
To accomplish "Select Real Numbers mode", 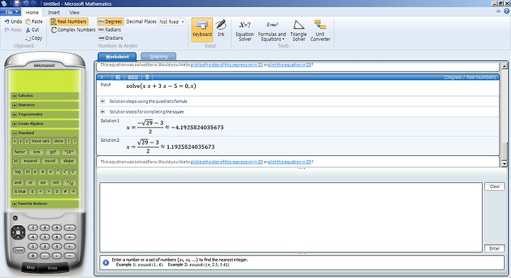I will click(x=69, y=21).
